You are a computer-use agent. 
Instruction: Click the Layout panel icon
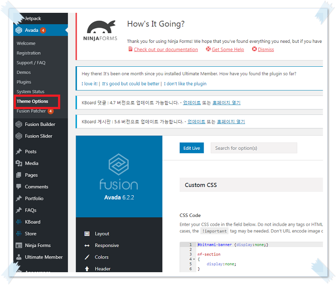(87, 234)
